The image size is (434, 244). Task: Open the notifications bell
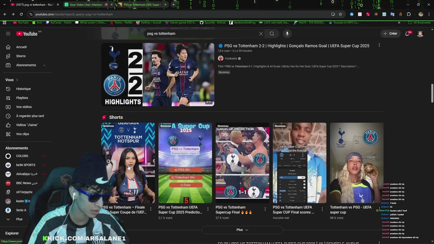(408, 34)
